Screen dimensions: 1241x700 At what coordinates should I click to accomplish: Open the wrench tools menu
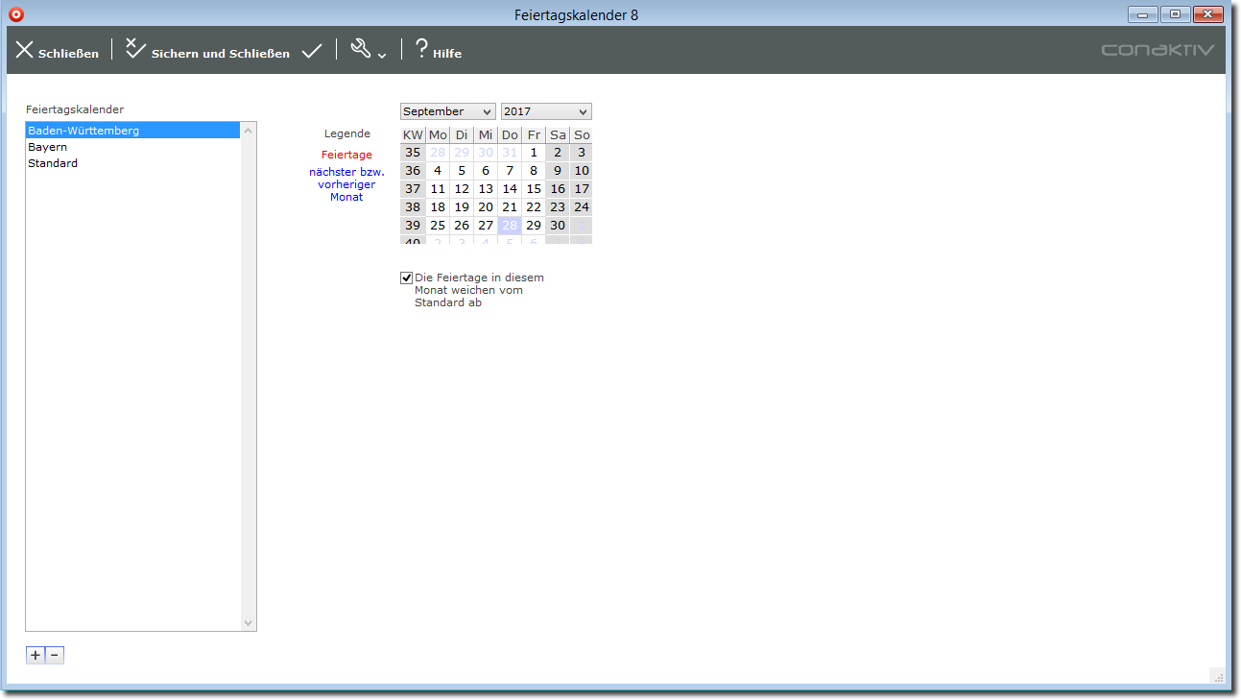tap(361, 50)
